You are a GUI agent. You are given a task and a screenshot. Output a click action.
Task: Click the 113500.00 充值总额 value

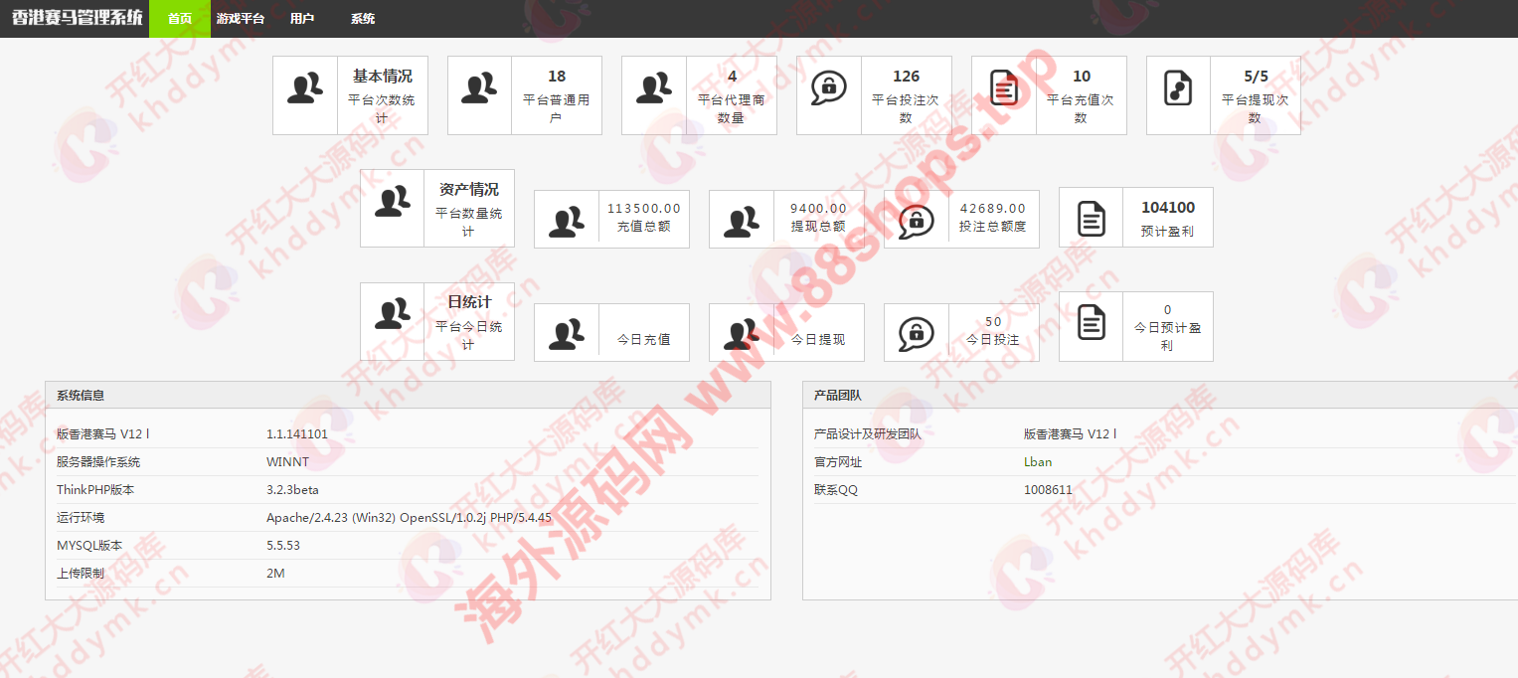click(644, 209)
